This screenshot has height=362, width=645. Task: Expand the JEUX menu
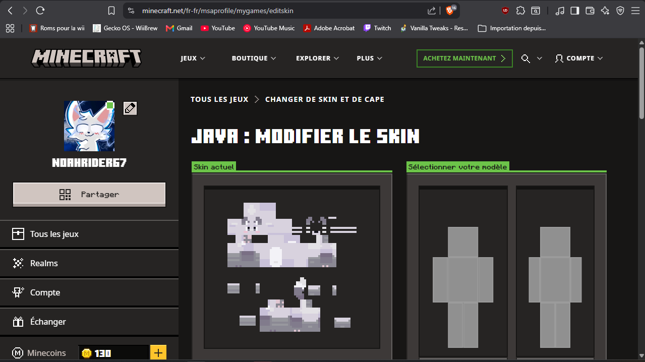[x=193, y=58]
